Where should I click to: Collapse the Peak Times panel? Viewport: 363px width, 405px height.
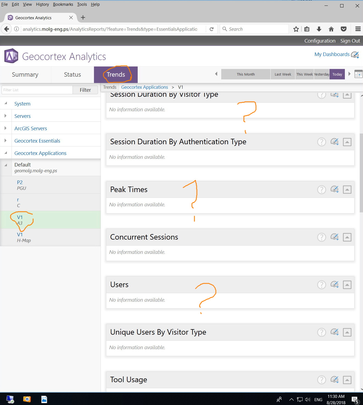[x=347, y=190]
